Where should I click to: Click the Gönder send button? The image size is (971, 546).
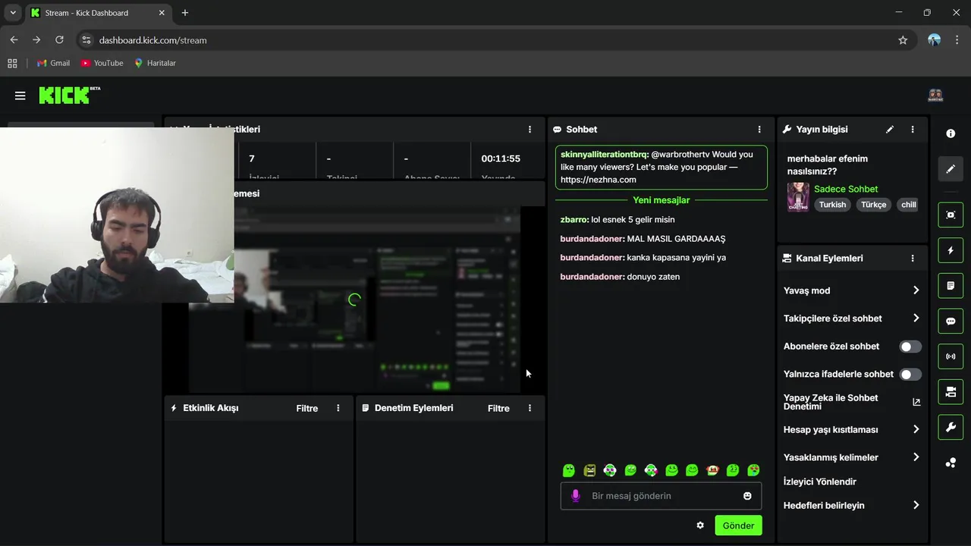(738, 526)
